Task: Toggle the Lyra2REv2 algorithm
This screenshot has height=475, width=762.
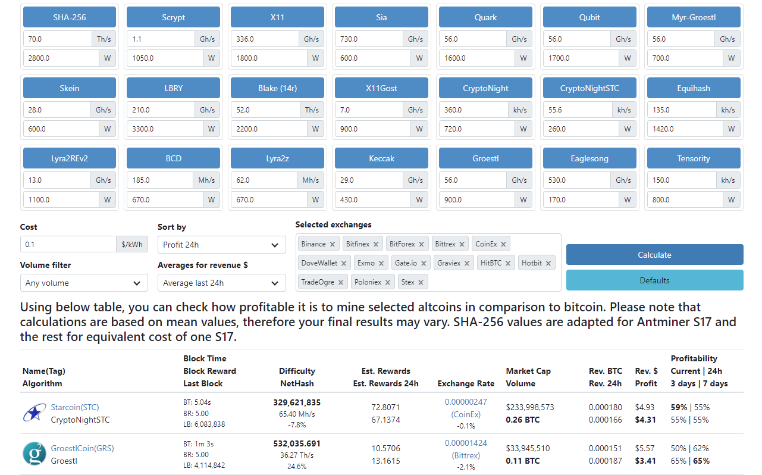Action: pyautogui.click(x=70, y=158)
